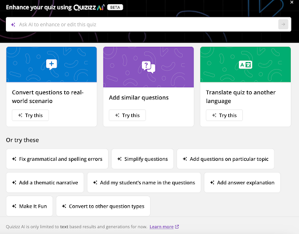This screenshot has width=299, height=234.
Task: Open the Learn more link
Action: (161, 226)
